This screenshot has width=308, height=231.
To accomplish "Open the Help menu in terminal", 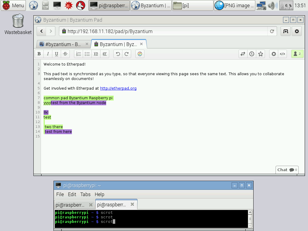I will (99, 194).
